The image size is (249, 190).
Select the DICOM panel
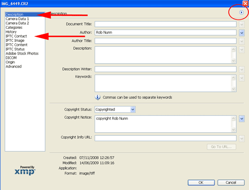click(x=11, y=58)
